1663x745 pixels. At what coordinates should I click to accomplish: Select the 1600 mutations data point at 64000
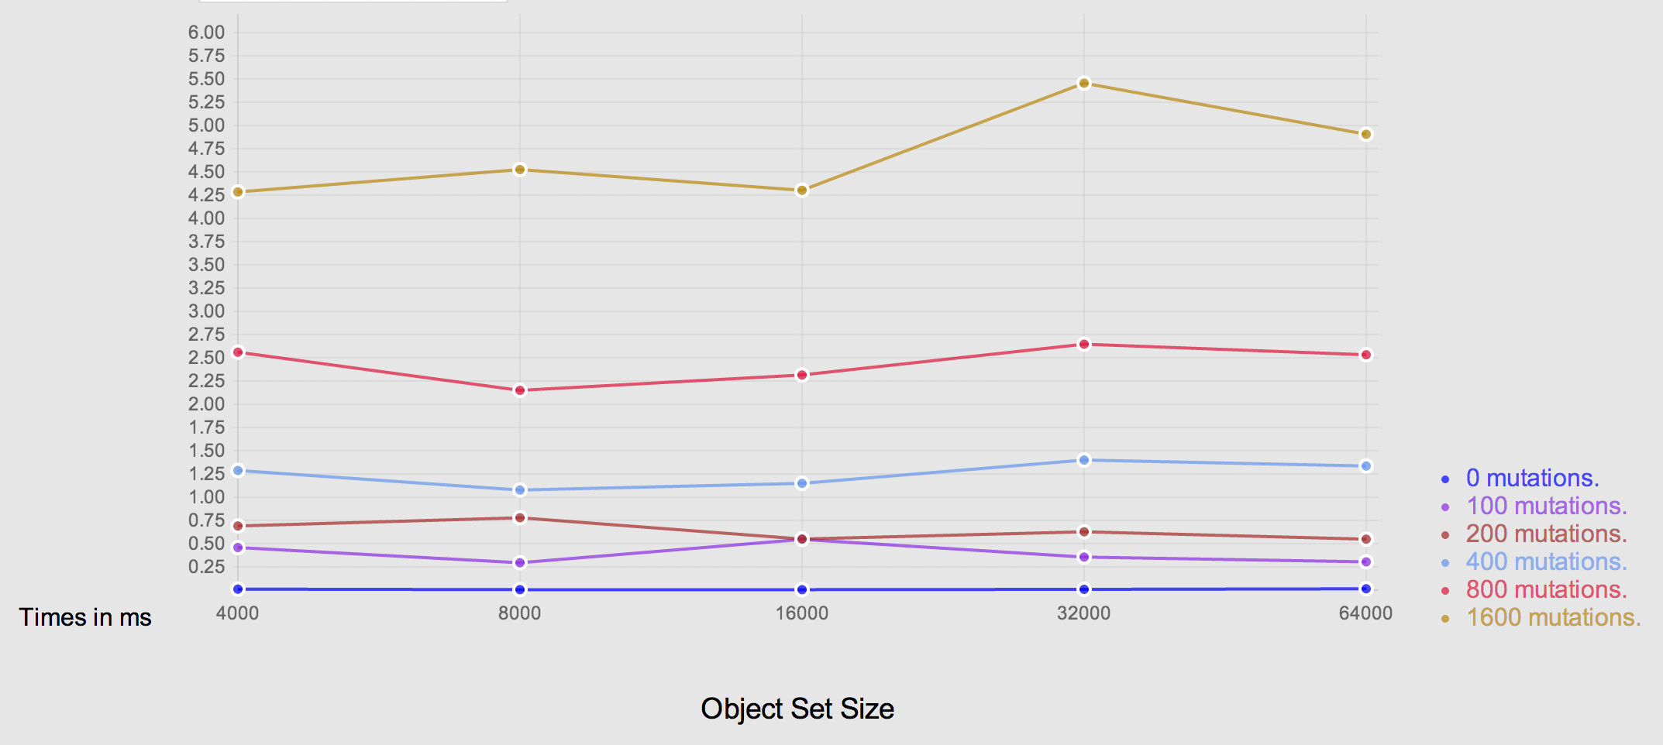(x=1366, y=135)
